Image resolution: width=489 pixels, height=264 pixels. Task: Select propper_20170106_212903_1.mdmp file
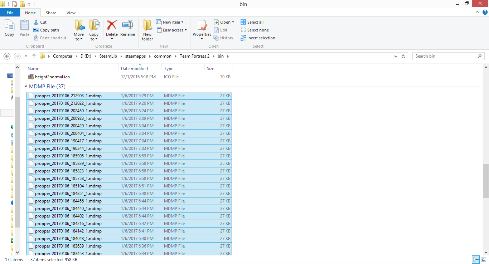129,96
